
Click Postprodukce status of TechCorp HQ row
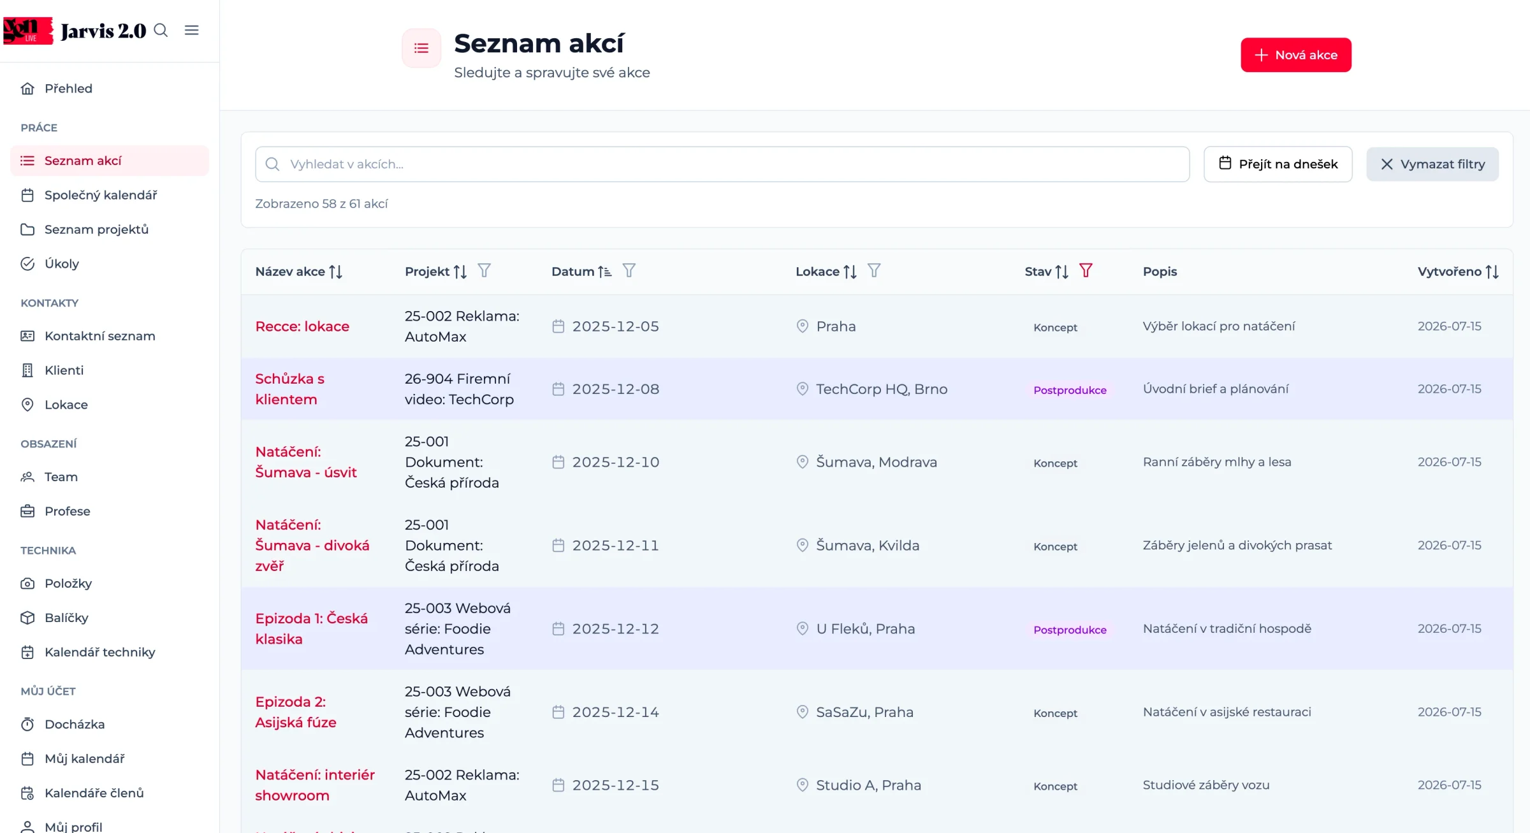click(1070, 390)
